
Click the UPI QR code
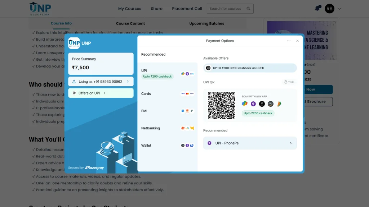tap(222, 106)
